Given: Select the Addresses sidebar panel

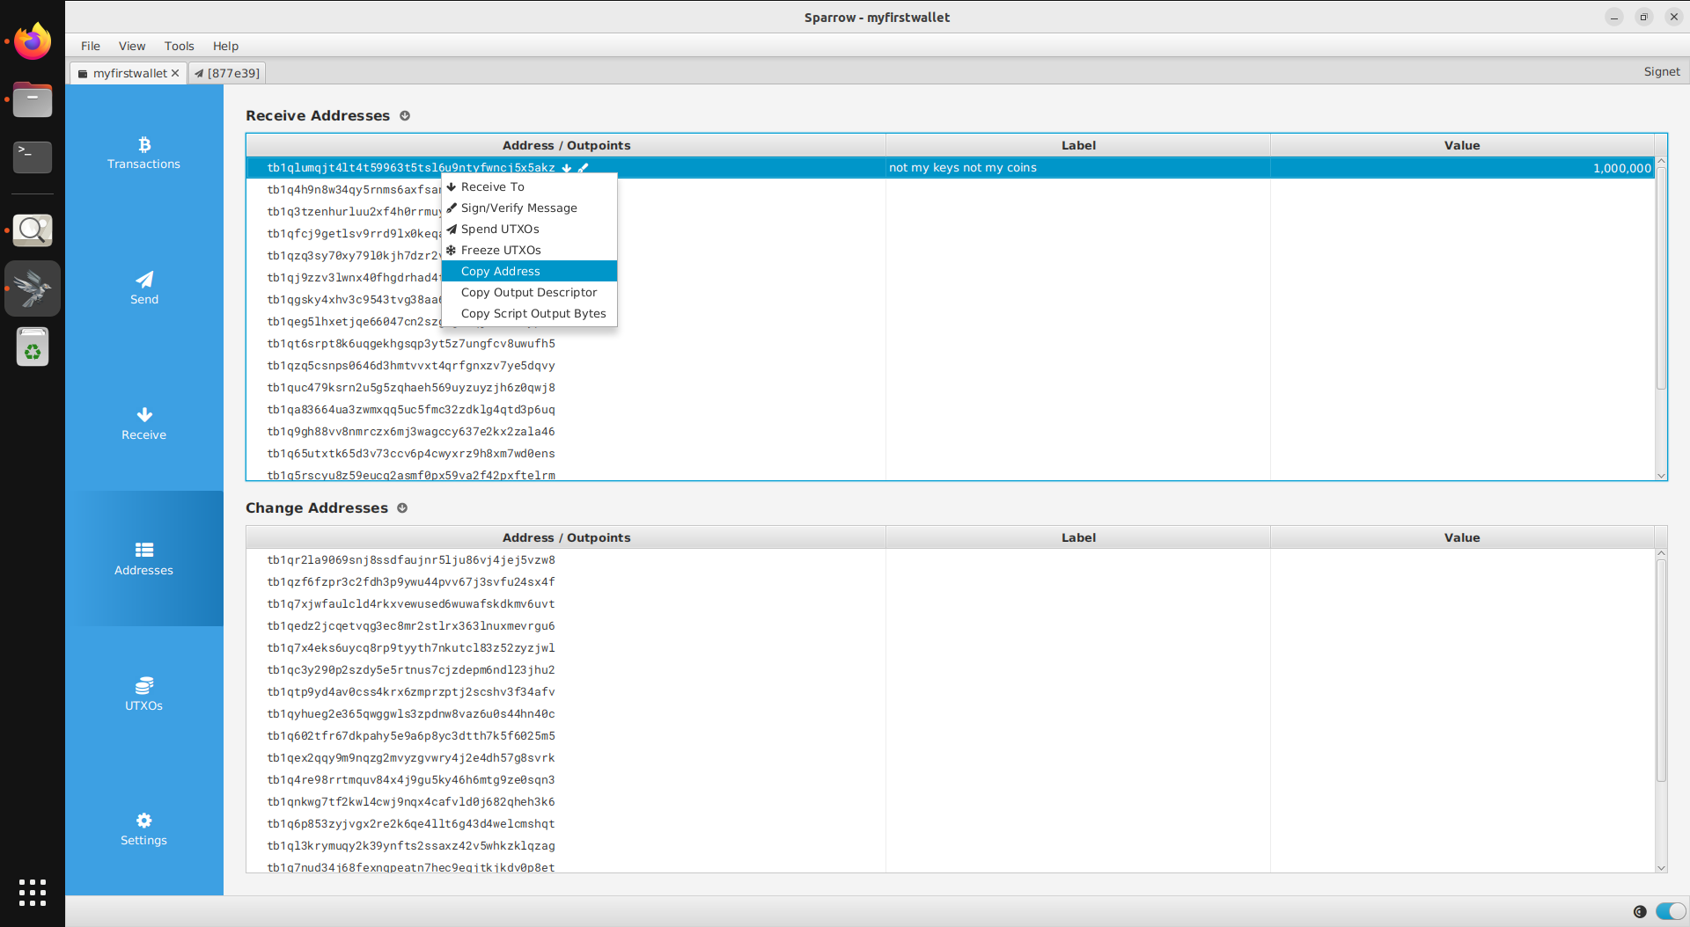Looking at the screenshot, I should 143,558.
